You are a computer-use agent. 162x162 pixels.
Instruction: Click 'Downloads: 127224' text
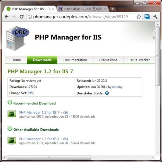[x=23, y=87]
